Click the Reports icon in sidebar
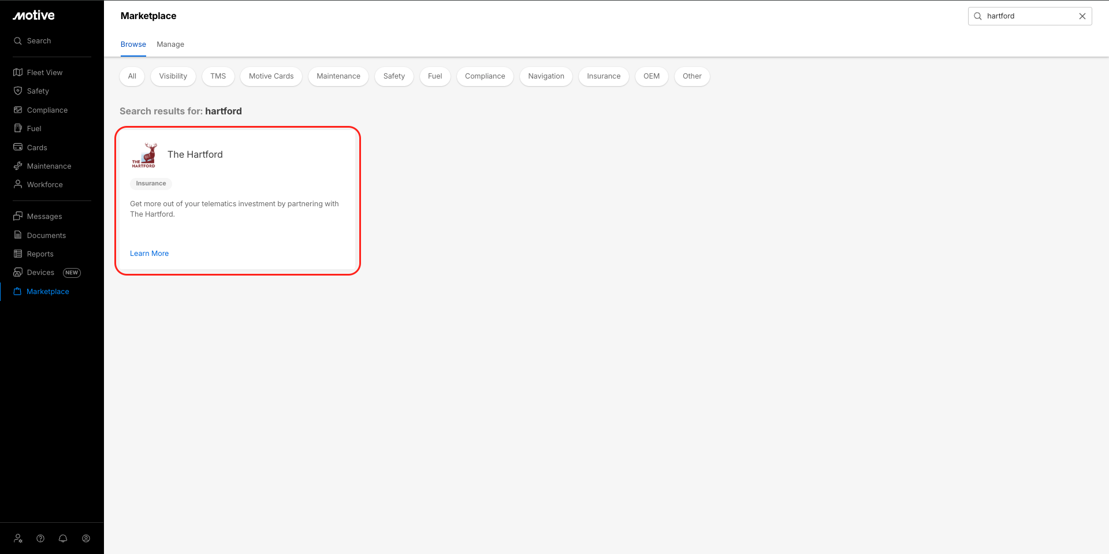The image size is (1109, 554). [x=18, y=254]
